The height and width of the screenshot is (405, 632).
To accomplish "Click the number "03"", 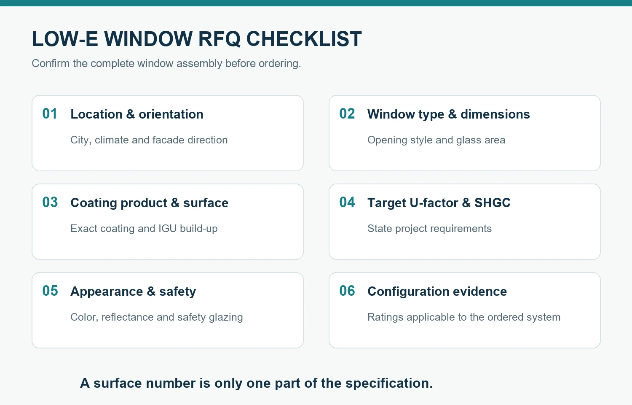I will (x=50, y=202).
